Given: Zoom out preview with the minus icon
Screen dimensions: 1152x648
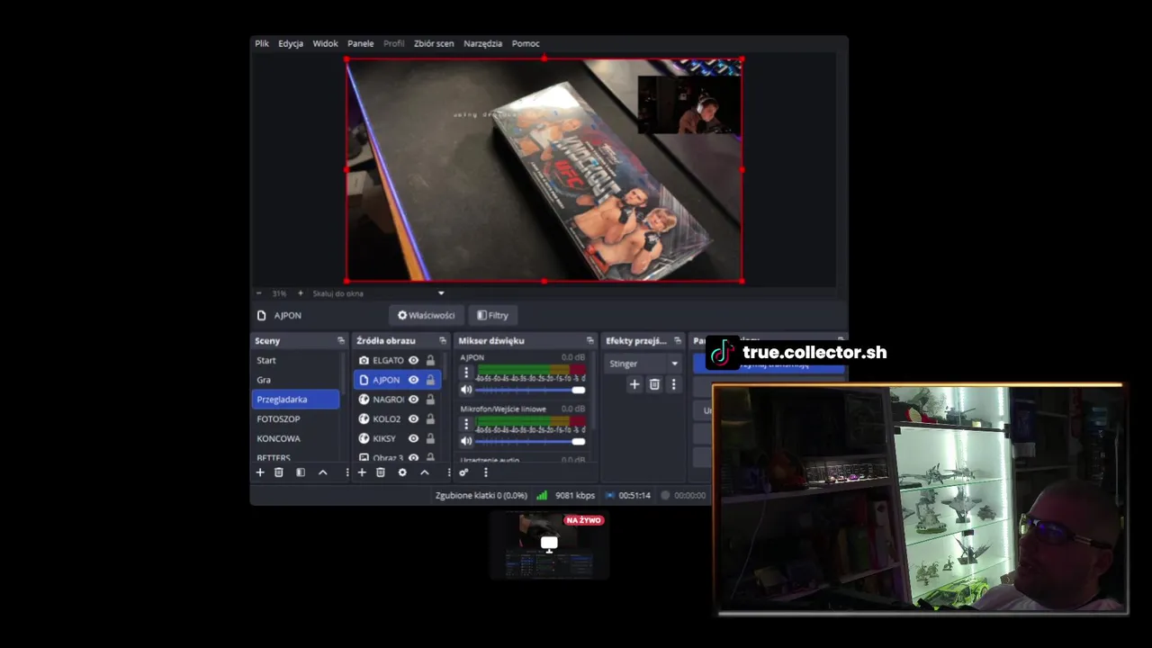Looking at the screenshot, I should (259, 293).
